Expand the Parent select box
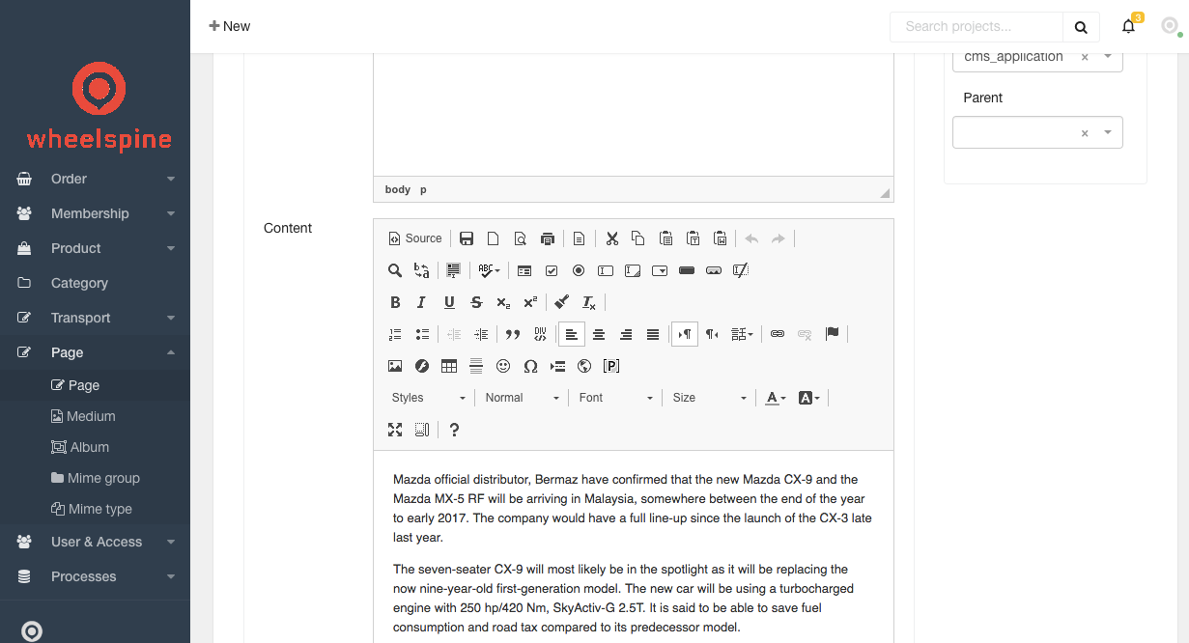 (1108, 132)
